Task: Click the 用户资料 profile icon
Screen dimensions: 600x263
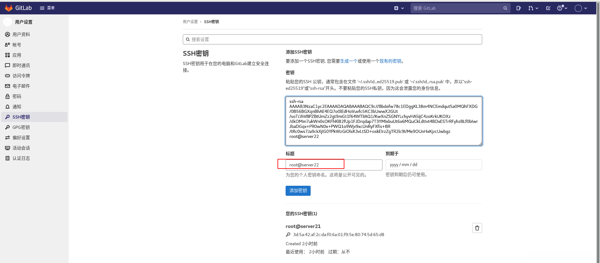Action: coord(7,34)
